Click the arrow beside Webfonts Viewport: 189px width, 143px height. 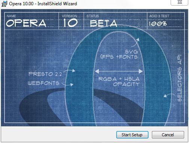[x=67, y=84]
